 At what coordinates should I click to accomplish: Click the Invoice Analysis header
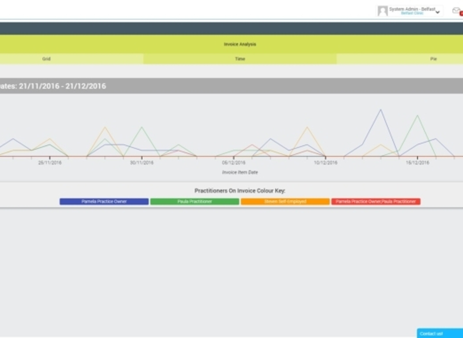pyautogui.click(x=240, y=44)
